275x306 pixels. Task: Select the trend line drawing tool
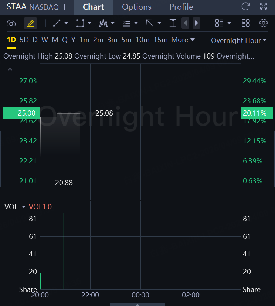coord(57,23)
